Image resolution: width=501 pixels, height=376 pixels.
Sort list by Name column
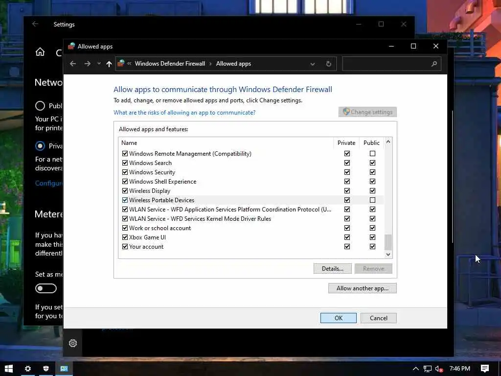click(x=226, y=143)
